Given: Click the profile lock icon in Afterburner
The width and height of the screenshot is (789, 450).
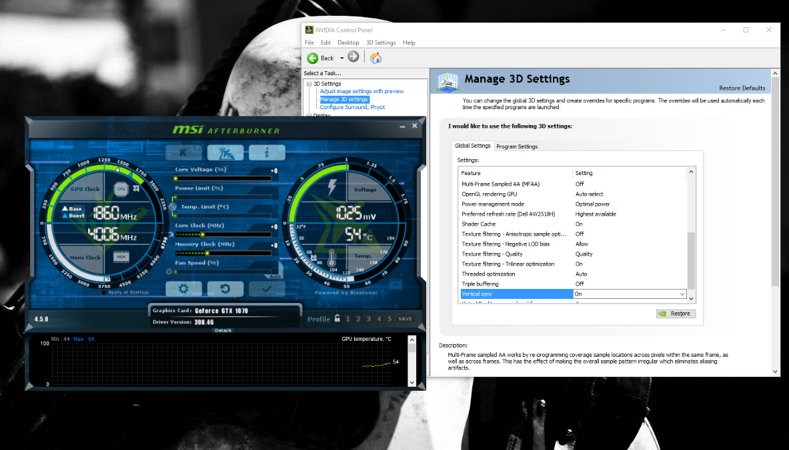Looking at the screenshot, I should click(337, 318).
